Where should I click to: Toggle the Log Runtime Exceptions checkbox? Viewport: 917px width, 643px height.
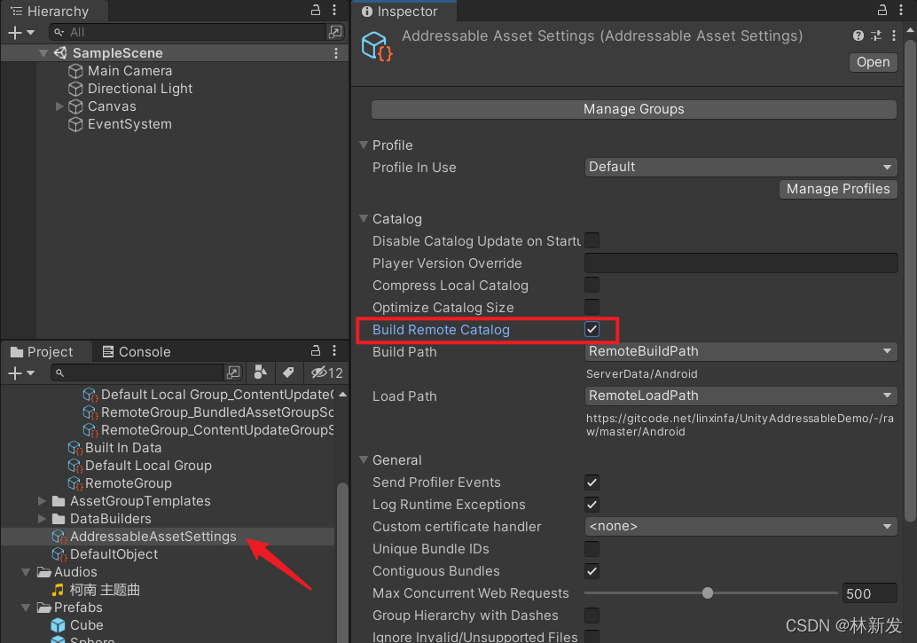[592, 505]
